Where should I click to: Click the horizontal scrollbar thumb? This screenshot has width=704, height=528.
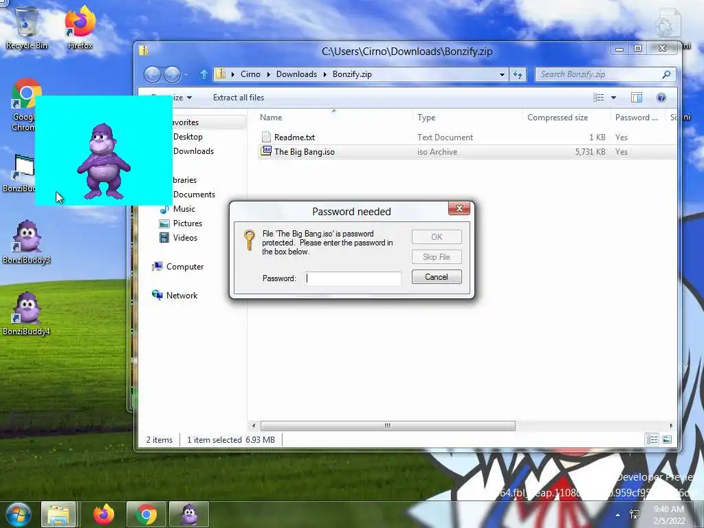click(388, 426)
